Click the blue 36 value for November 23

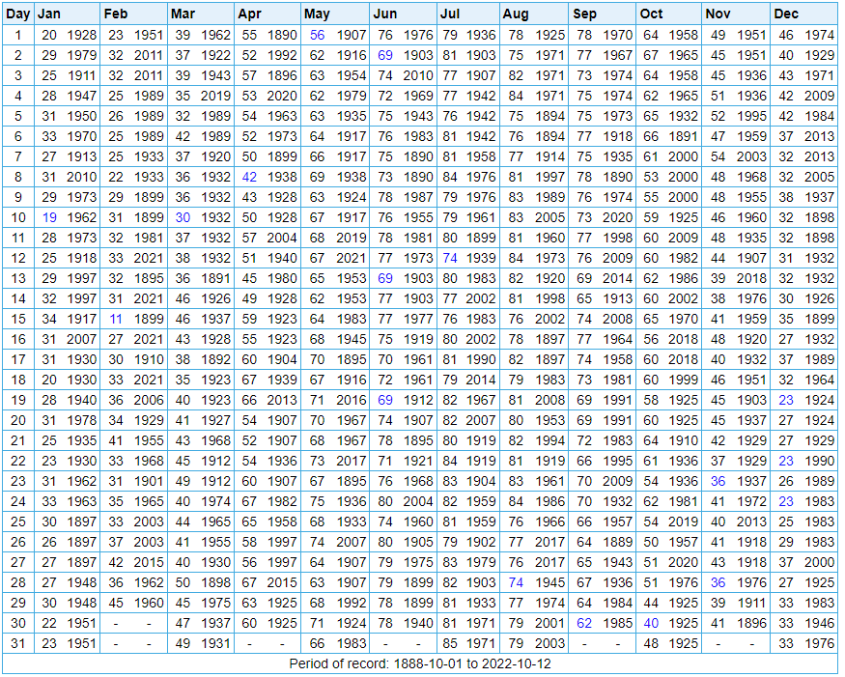[718, 481]
